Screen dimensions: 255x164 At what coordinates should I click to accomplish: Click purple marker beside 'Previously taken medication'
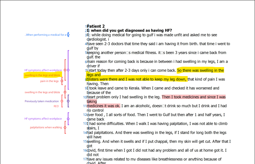68,101
